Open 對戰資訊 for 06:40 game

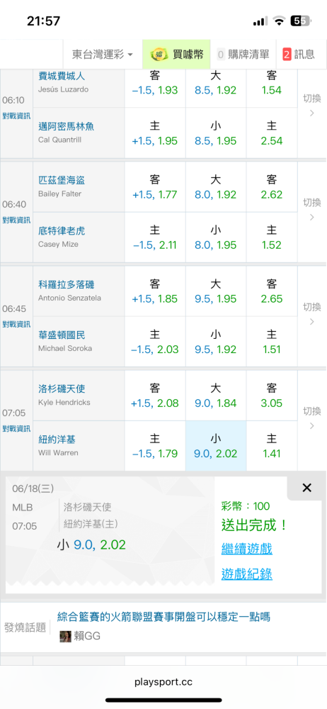(x=16, y=220)
